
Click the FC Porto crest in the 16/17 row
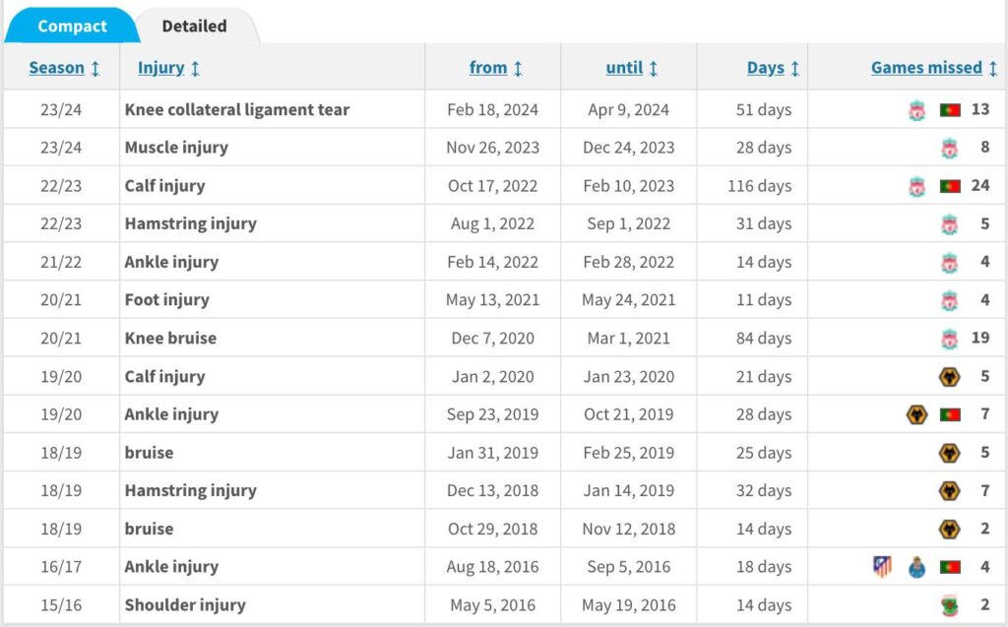[x=917, y=567]
